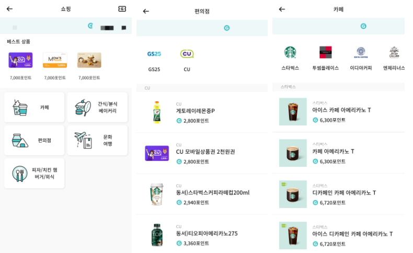Go back from the 카페 screen
The image size is (413, 253).
point(282,9)
